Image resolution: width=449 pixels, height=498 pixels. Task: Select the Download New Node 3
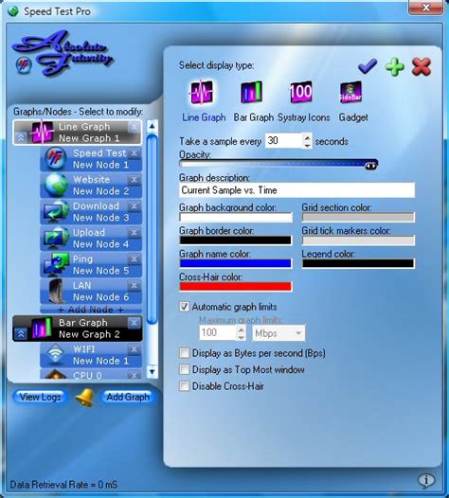91,212
